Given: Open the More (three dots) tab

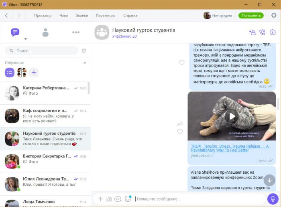Looking at the screenshot, I should click(76, 32).
